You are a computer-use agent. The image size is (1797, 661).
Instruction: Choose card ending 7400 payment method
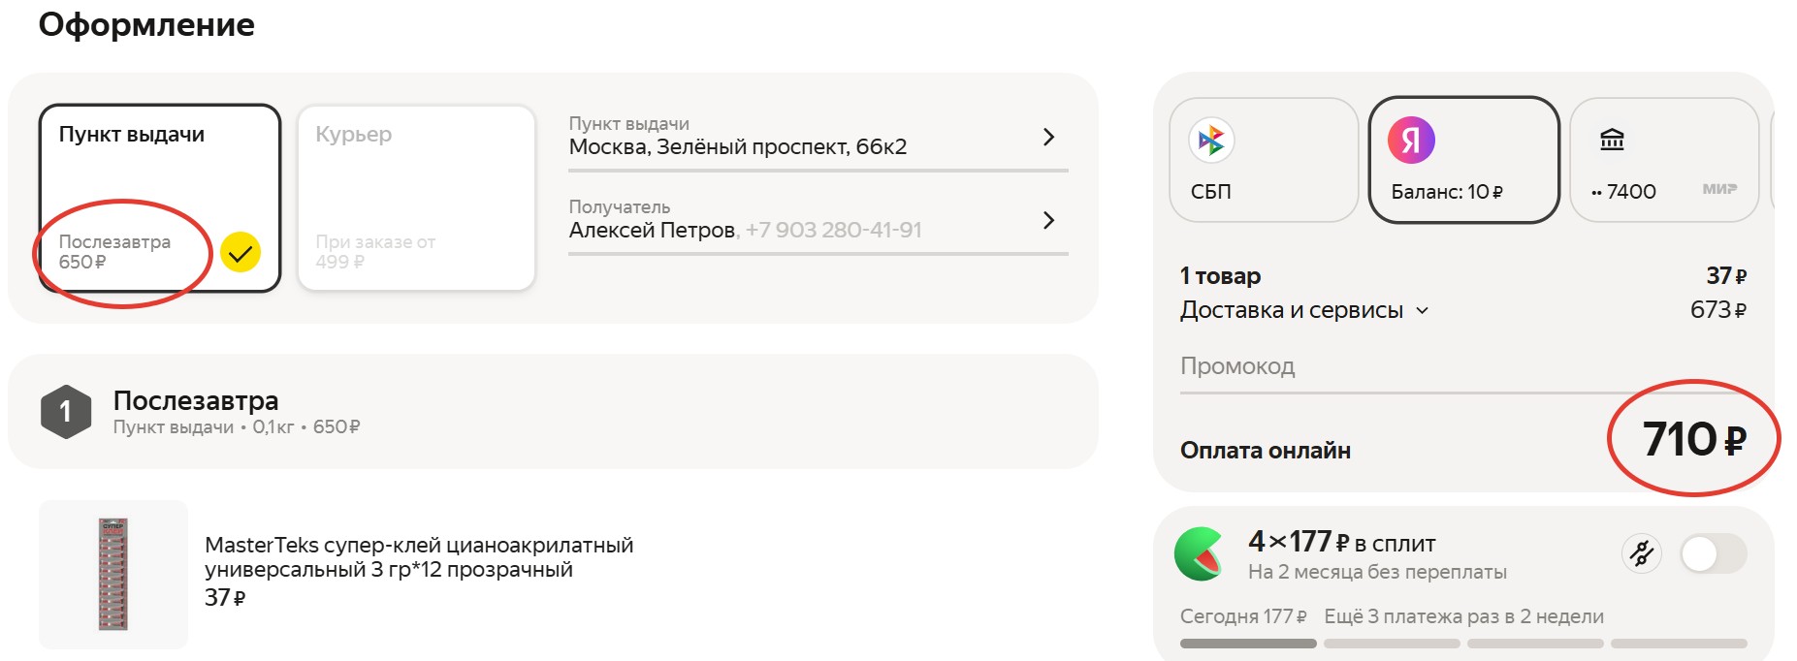click(1664, 160)
